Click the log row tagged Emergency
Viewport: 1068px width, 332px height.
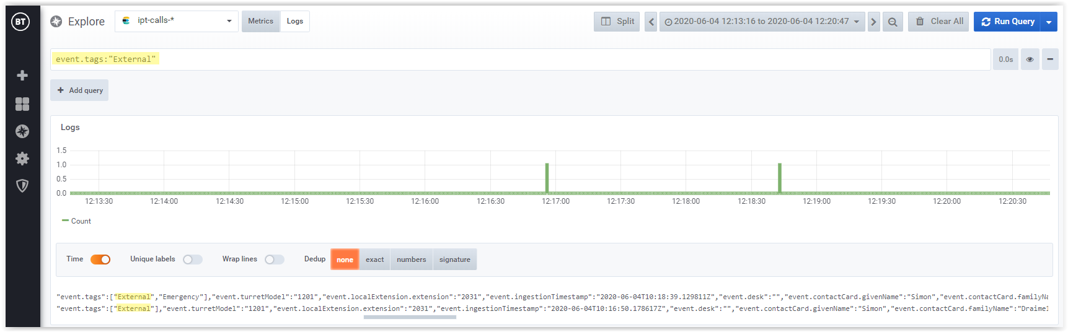552,297
